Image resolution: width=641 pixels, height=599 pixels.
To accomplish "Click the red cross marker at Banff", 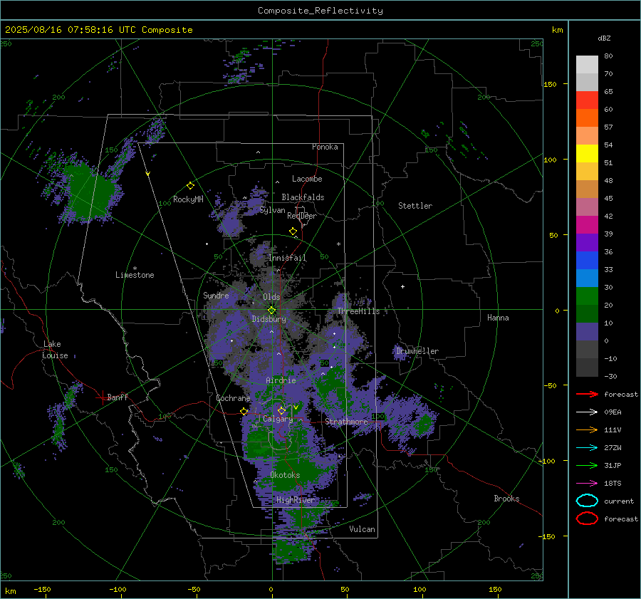I will coord(101,397).
